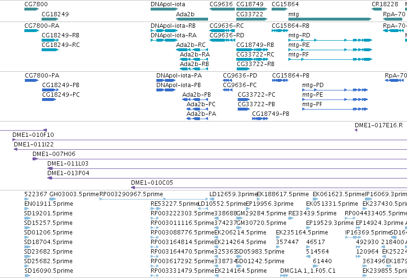Screen dimensions: 407x278
Task: Select EST 514564 label
Action: (x=318, y=252)
